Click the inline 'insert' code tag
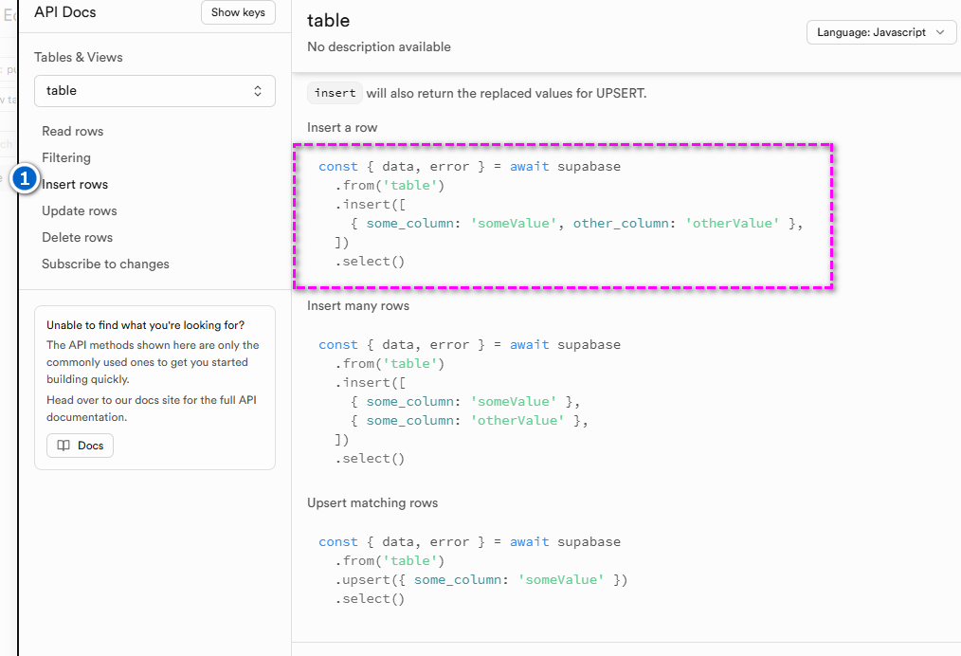Viewport: 961px width, 656px height. 335,93
